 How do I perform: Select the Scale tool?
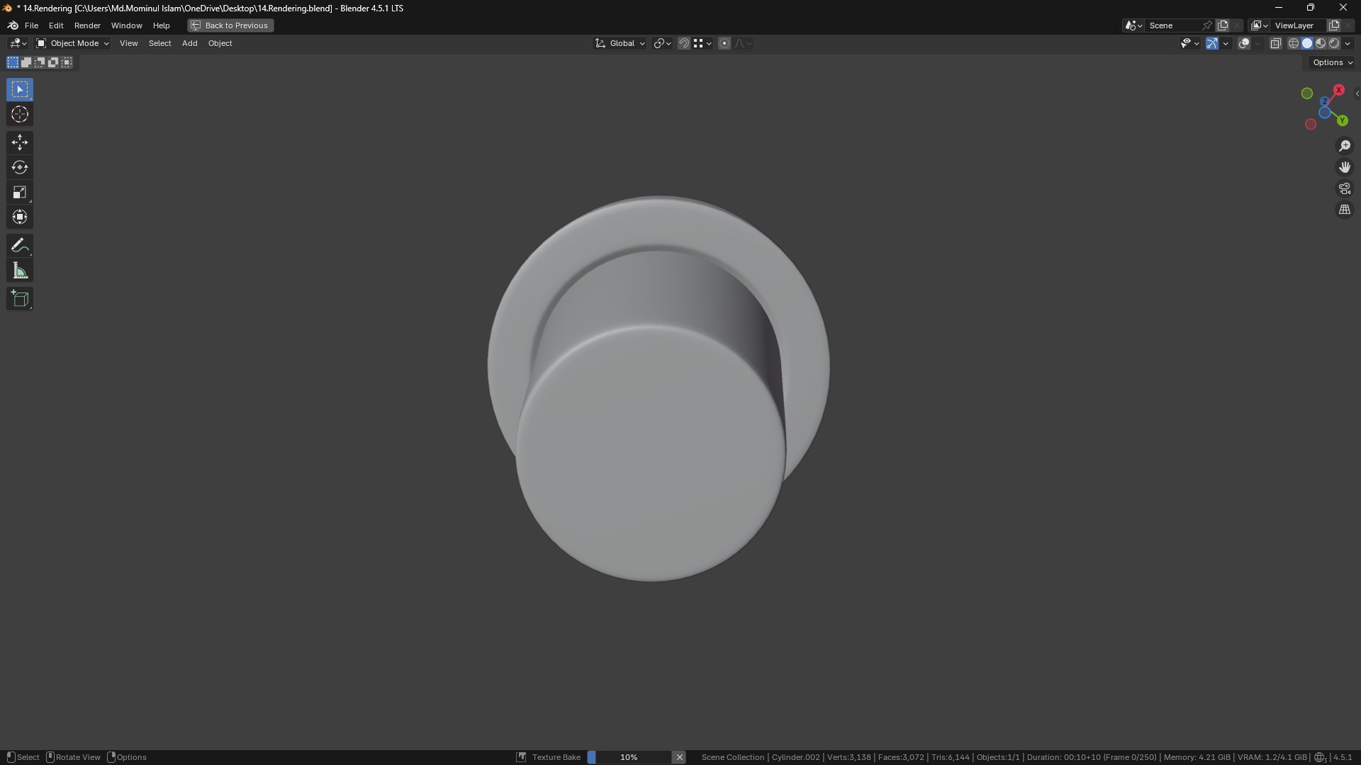[x=20, y=192]
